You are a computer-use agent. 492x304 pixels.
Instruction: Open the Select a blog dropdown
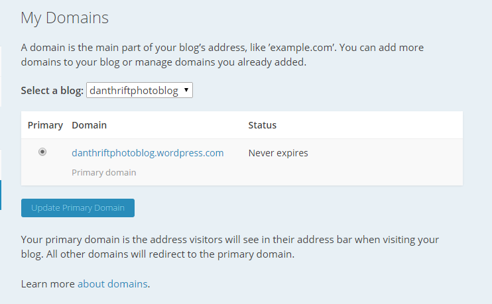coord(139,90)
